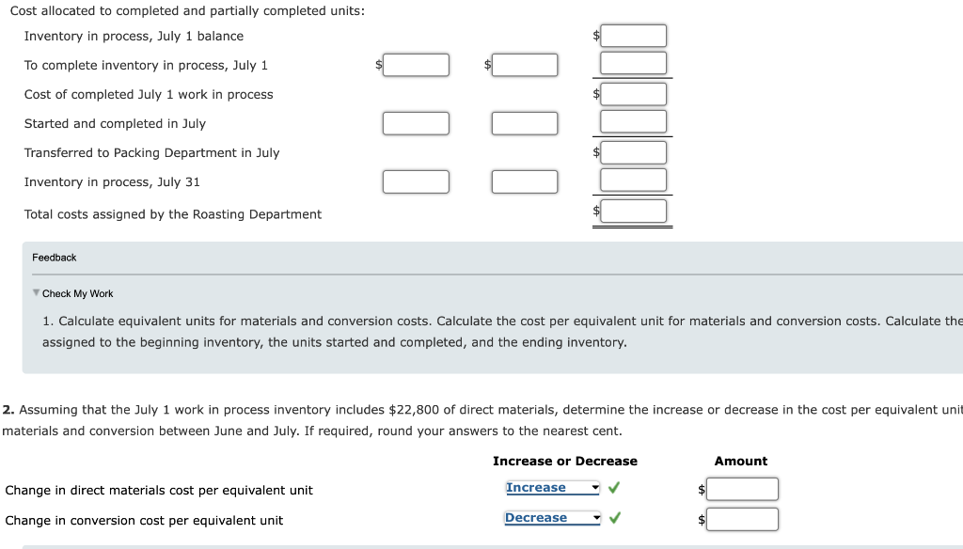Click the Inventory in process July 1 balance field
The image size is (963, 549).
tap(633, 36)
